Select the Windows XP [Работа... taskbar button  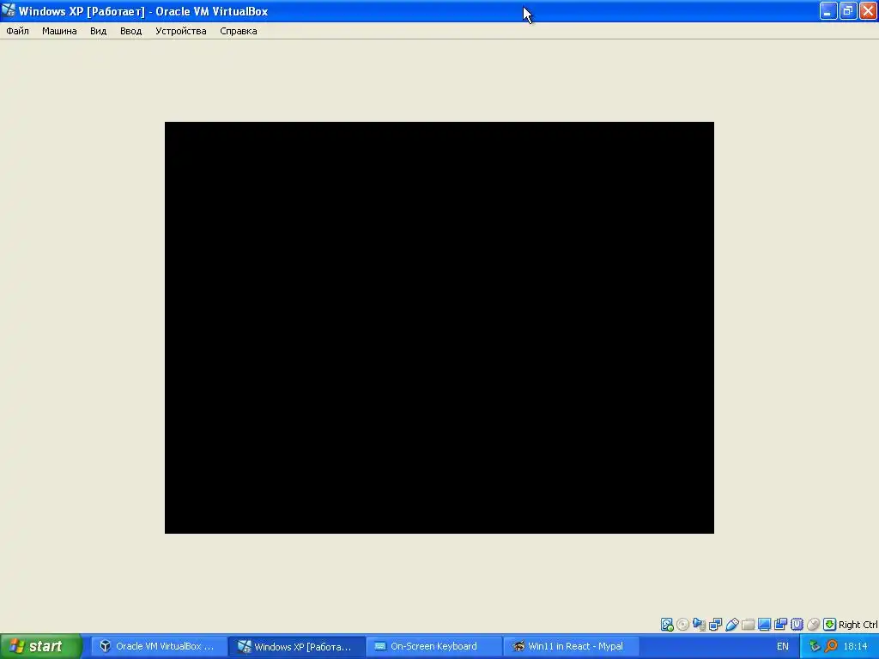297,646
